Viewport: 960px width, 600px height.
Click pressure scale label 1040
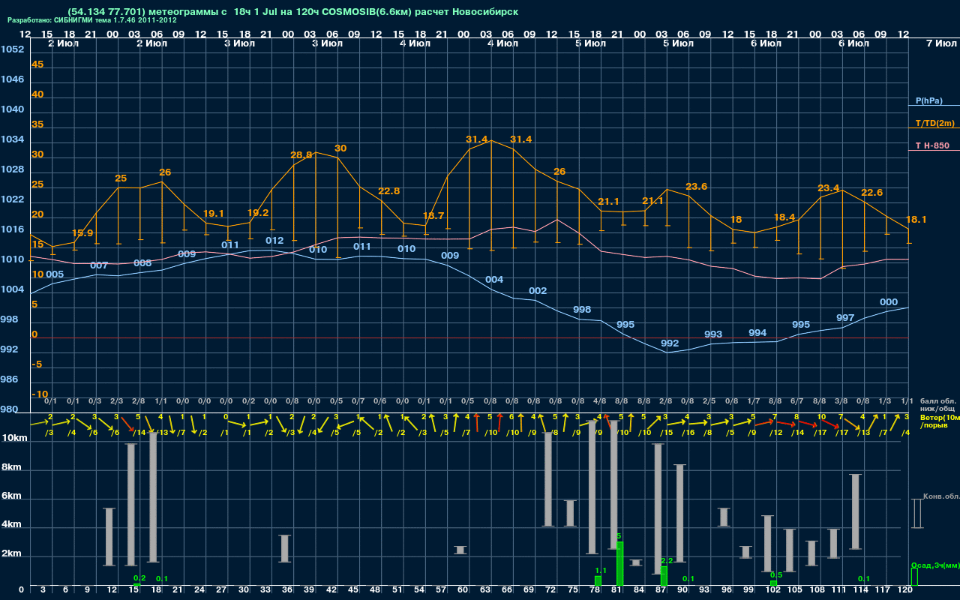(x=12, y=109)
